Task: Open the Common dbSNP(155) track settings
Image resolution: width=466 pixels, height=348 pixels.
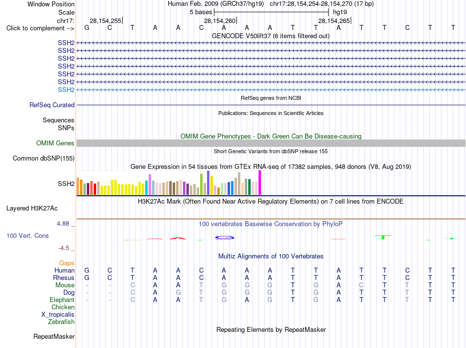Action: tap(44, 158)
